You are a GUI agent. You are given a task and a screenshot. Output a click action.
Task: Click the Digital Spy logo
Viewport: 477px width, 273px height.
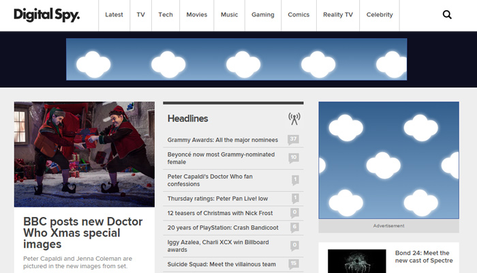(x=46, y=14)
